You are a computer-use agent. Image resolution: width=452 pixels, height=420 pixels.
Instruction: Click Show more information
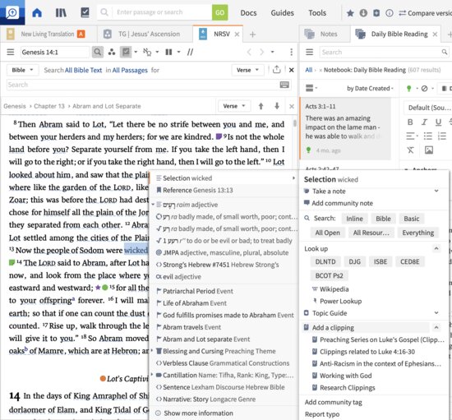click(x=198, y=413)
